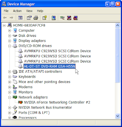
Task: Expand the Computer node
Action: tap(10, 30)
